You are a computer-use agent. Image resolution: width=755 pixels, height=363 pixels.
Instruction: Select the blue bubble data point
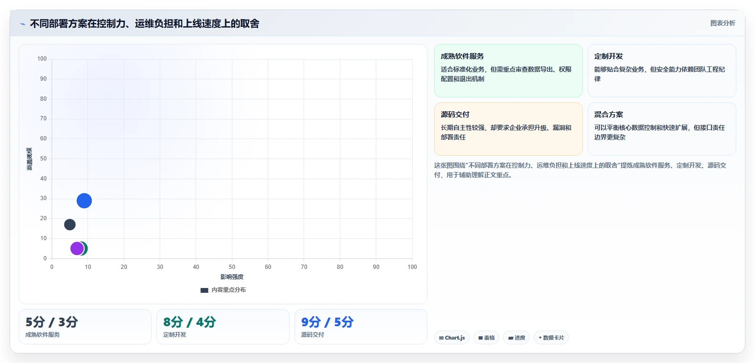(x=84, y=201)
